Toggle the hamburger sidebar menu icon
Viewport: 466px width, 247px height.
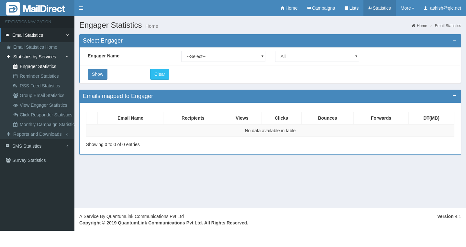(x=81, y=8)
